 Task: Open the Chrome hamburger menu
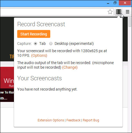point(127,12)
